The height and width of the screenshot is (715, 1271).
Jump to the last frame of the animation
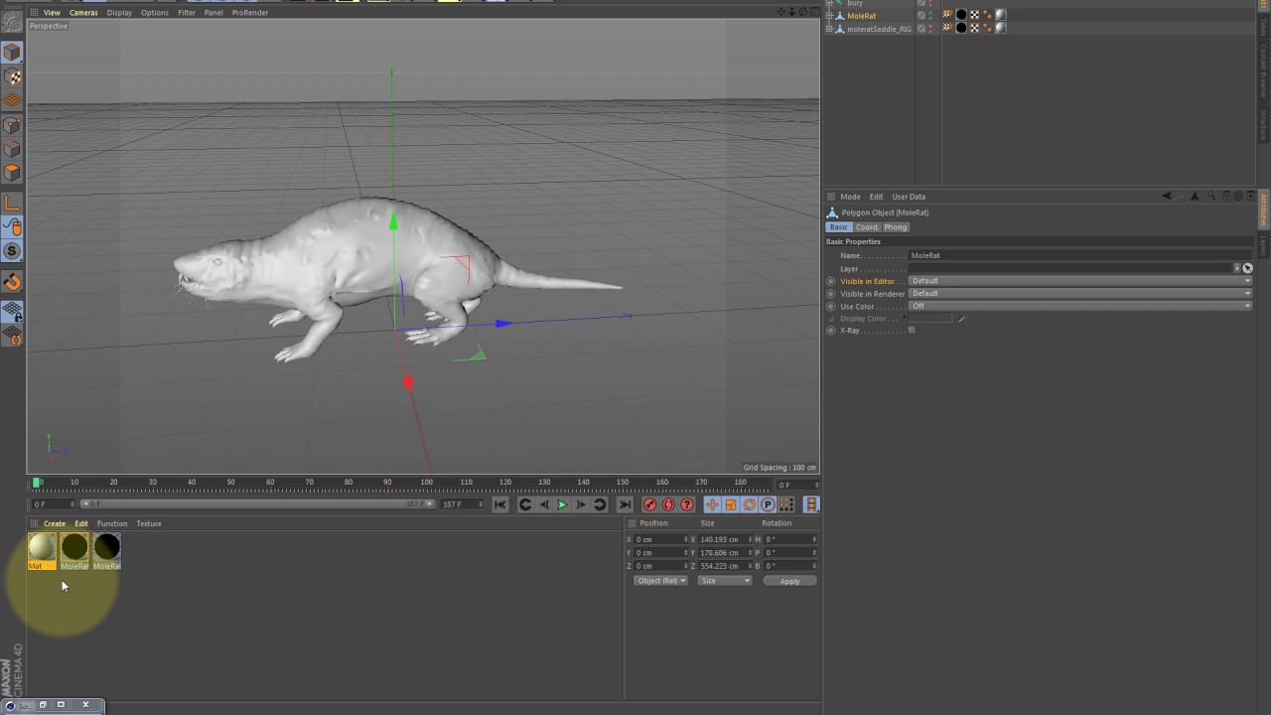click(x=624, y=504)
